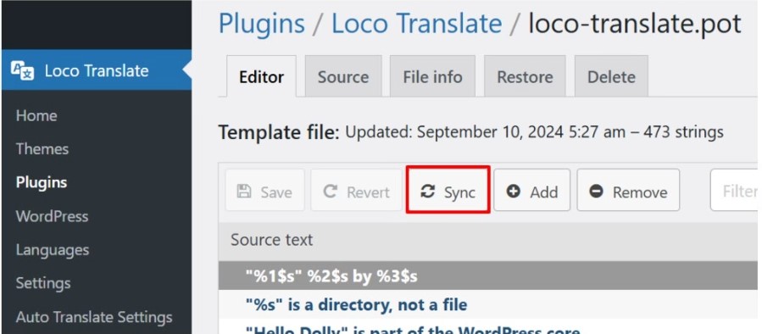The width and height of the screenshot is (762, 334).
Task: Open the Restore tab
Action: 525,77
